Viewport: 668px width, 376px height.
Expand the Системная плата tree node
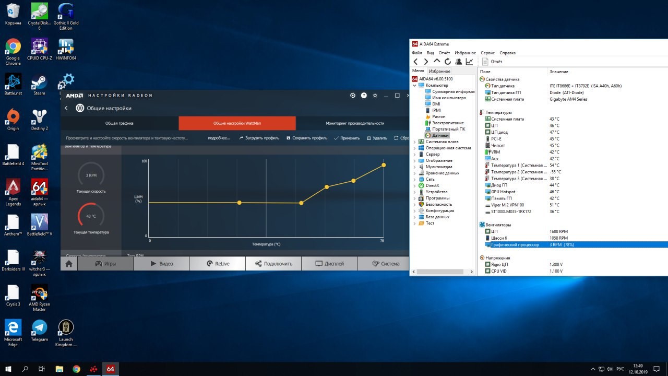point(415,142)
